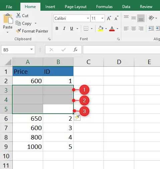This screenshot has width=160, height=169.
Task: Click the Cut scissors icon
Action: [x=18, y=15]
